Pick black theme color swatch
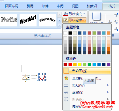119x111 pixels. click(70, 33)
